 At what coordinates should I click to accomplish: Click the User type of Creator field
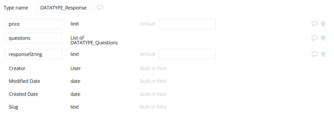[76, 68]
